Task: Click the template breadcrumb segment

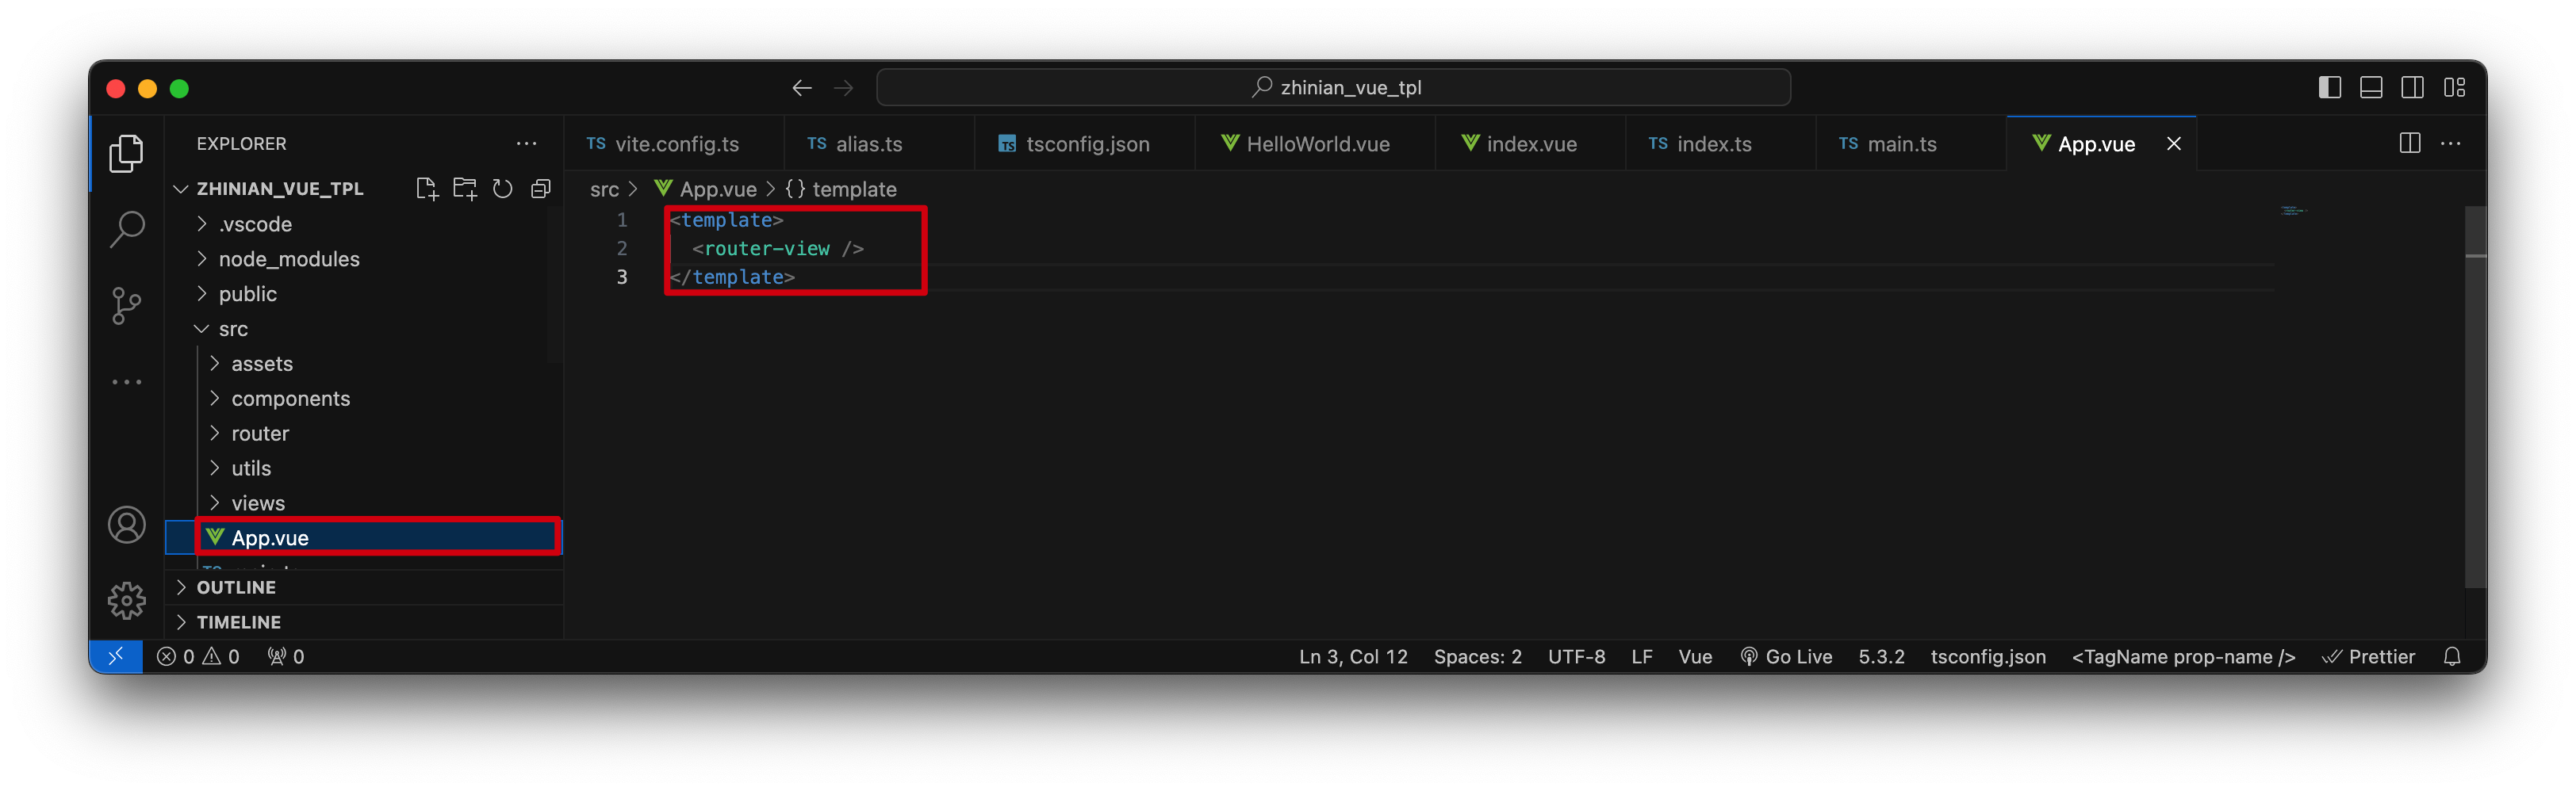Action: point(842,189)
